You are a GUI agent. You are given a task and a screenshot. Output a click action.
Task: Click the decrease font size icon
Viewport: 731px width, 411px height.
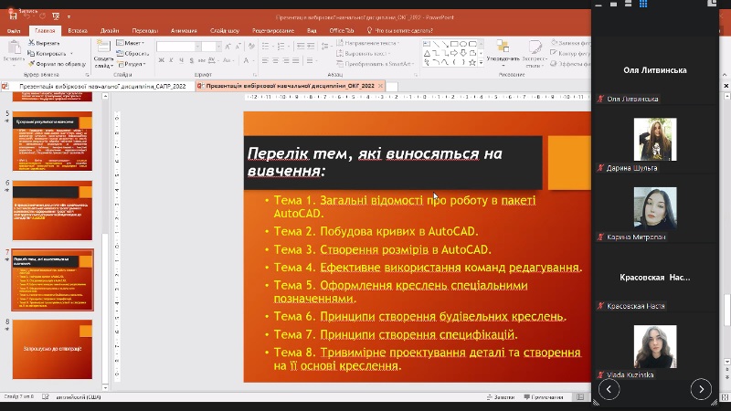click(x=238, y=47)
